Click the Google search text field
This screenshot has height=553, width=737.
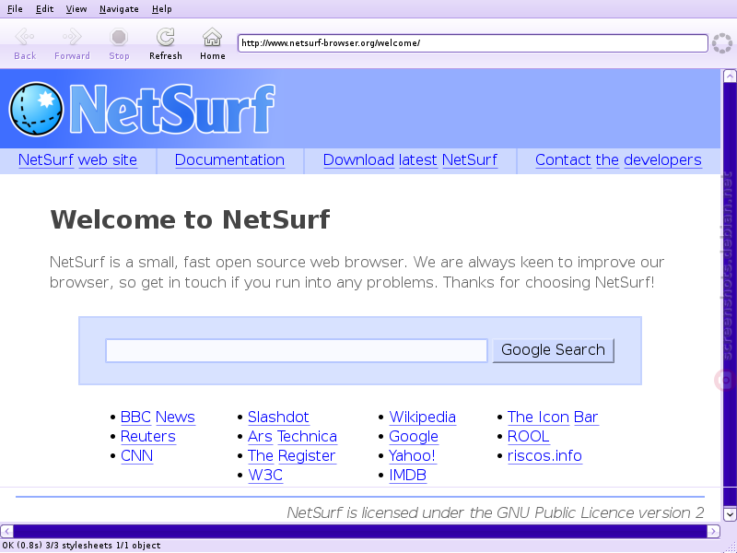[297, 350]
